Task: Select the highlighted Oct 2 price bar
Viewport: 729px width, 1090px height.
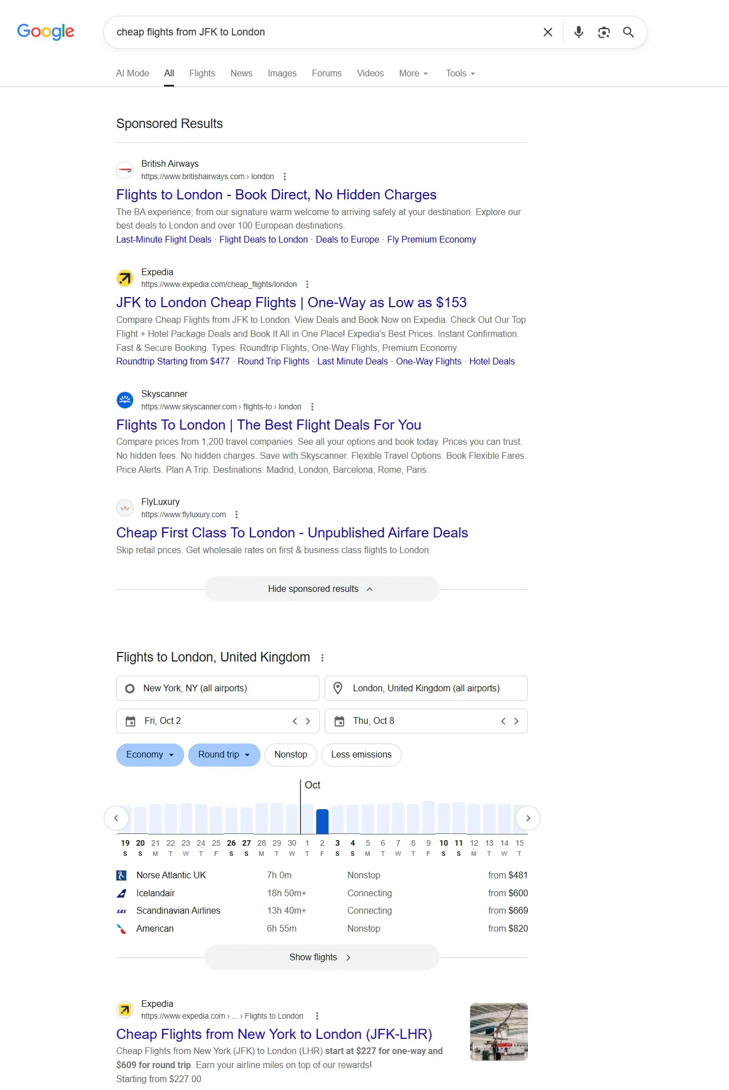Action: [322, 822]
